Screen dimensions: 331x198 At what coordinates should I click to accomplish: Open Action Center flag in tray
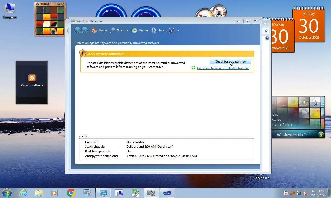pyautogui.click(x=286, y=193)
